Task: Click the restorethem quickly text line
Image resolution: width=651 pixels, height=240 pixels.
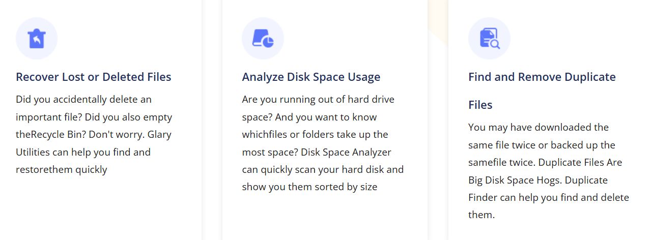Action: tap(62, 169)
